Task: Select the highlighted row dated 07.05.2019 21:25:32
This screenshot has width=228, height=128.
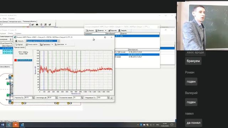Action: click(x=137, y=54)
